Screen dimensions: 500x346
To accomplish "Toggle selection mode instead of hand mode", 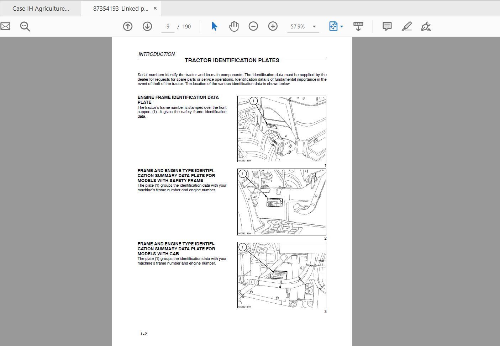I will point(214,26).
